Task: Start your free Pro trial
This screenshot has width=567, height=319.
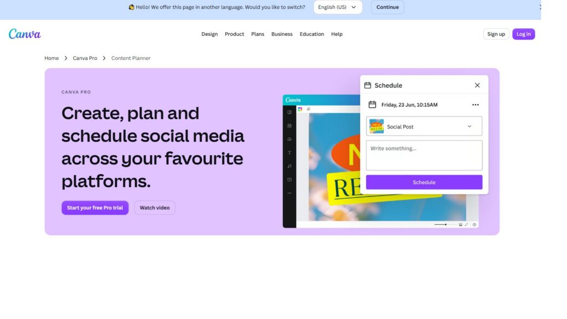Action: click(95, 208)
